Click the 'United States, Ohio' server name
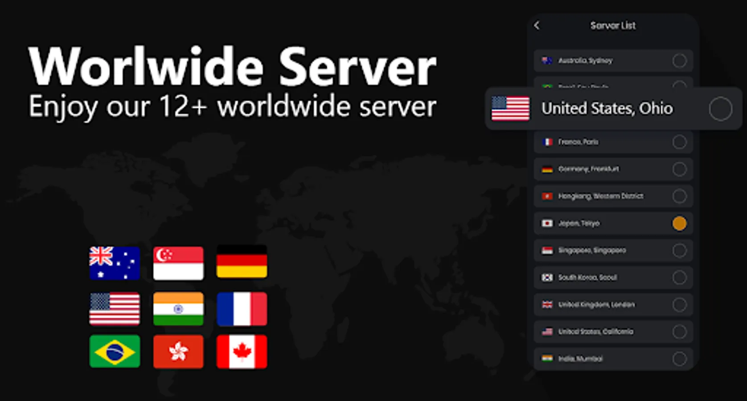Image resolution: width=747 pixels, height=401 pixels. point(607,109)
